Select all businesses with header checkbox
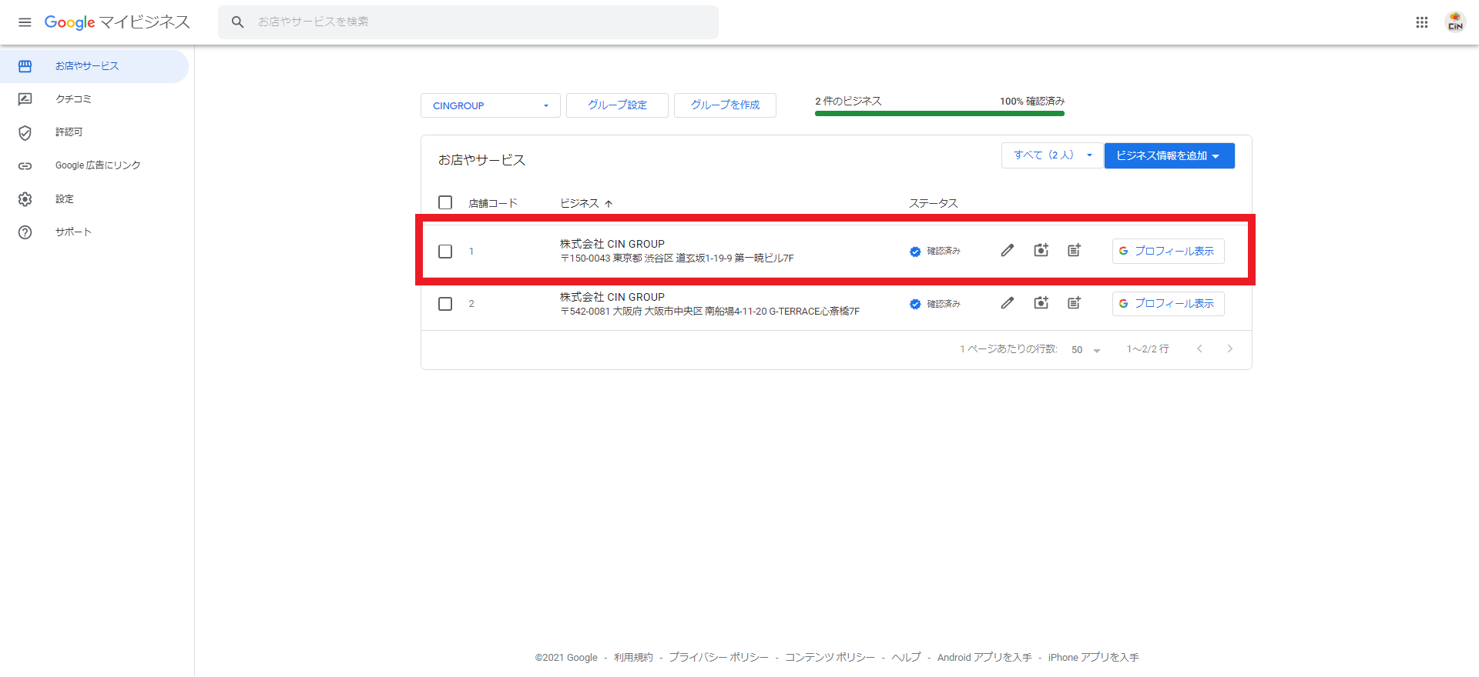The height and width of the screenshot is (677, 1479). (x=445, y=202)
